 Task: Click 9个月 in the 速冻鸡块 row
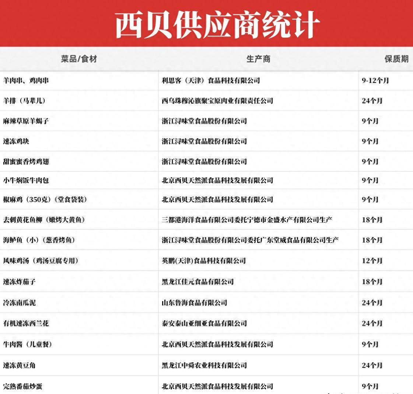pyautogui.click(x=370, y=141)
